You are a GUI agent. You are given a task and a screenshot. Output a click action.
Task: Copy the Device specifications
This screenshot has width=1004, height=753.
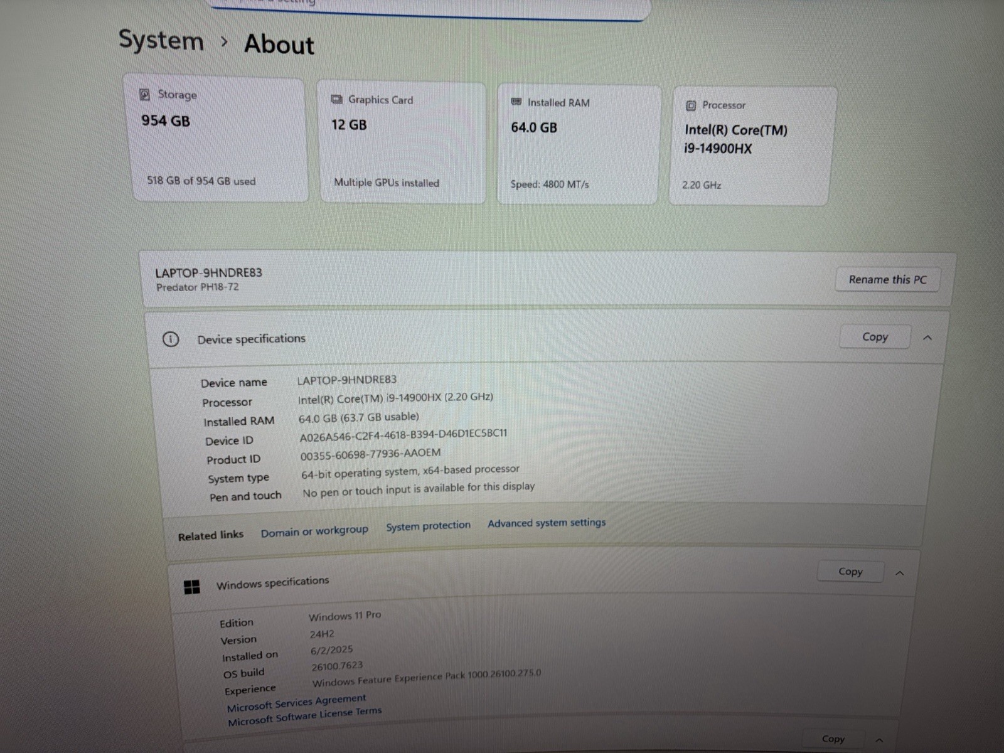point(875,337)
